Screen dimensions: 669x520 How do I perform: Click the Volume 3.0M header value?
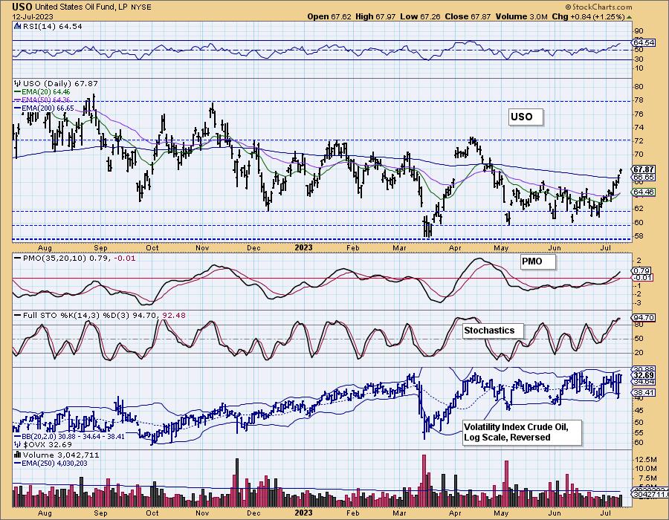[521, 16]
